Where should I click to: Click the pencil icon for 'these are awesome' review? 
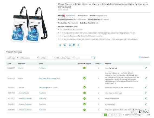click(x=146, y=99)
